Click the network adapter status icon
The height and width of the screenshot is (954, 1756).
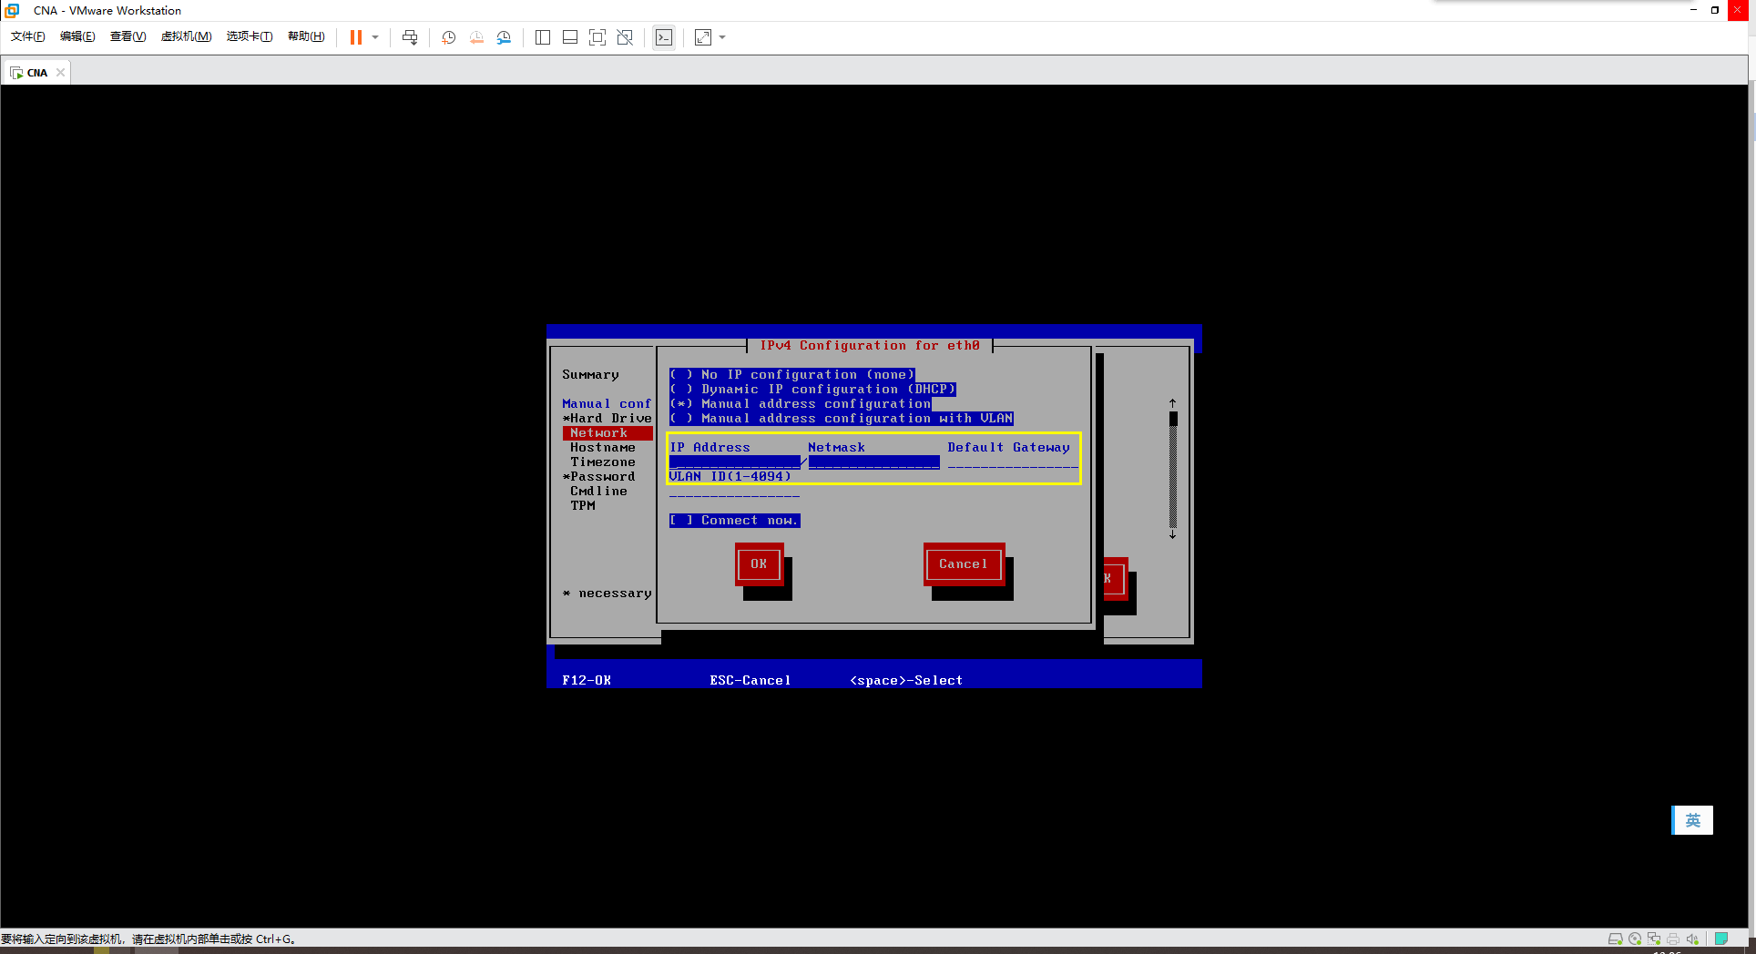pyautogui.click(x=1654, y=939)
